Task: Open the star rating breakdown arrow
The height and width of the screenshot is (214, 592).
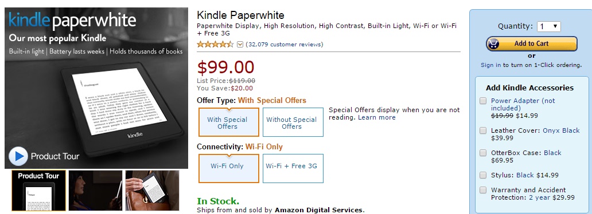Action: pos(240,45)
